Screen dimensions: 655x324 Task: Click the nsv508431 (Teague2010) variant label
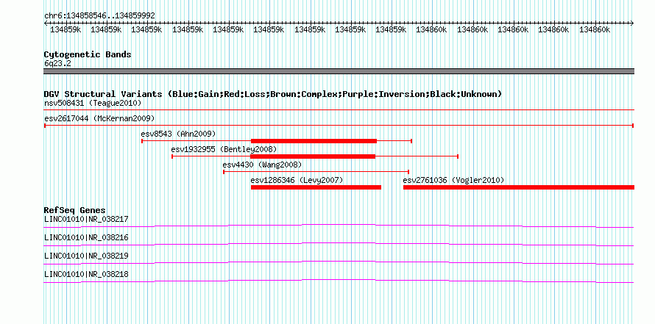tap(93, 103)
